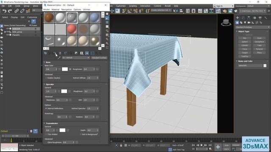Toggle the Spinner Snap icon

tap(141, 11)
